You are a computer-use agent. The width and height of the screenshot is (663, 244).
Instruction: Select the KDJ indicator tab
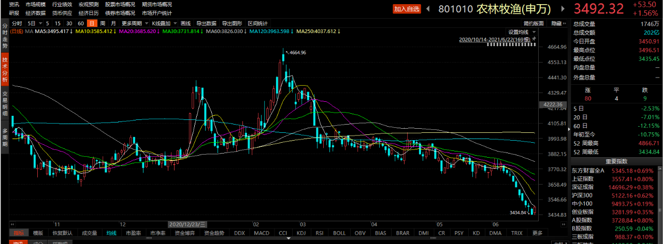[x=301, y=233]
